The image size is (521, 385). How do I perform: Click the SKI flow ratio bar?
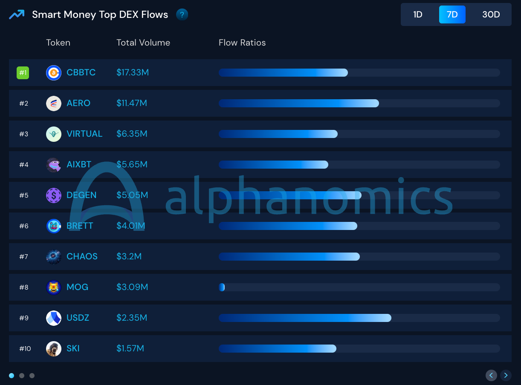359,349
